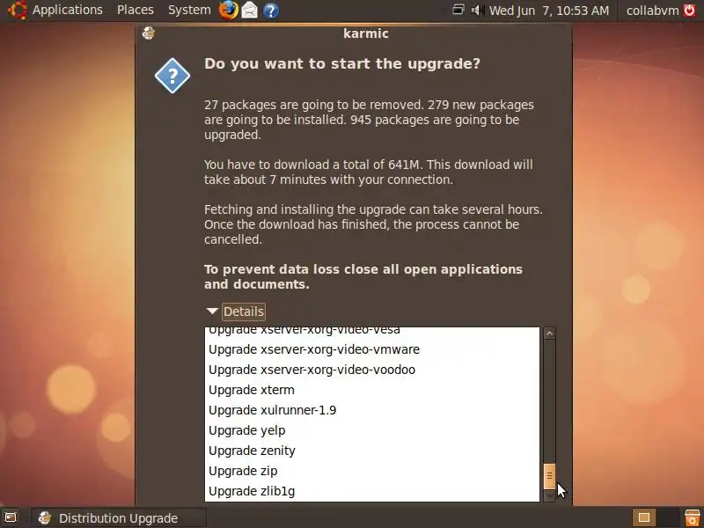Click the karmic title bar text

[x=366, y=33]
